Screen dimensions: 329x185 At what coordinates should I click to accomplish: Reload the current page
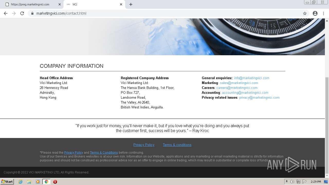click(x=22, y=13)
